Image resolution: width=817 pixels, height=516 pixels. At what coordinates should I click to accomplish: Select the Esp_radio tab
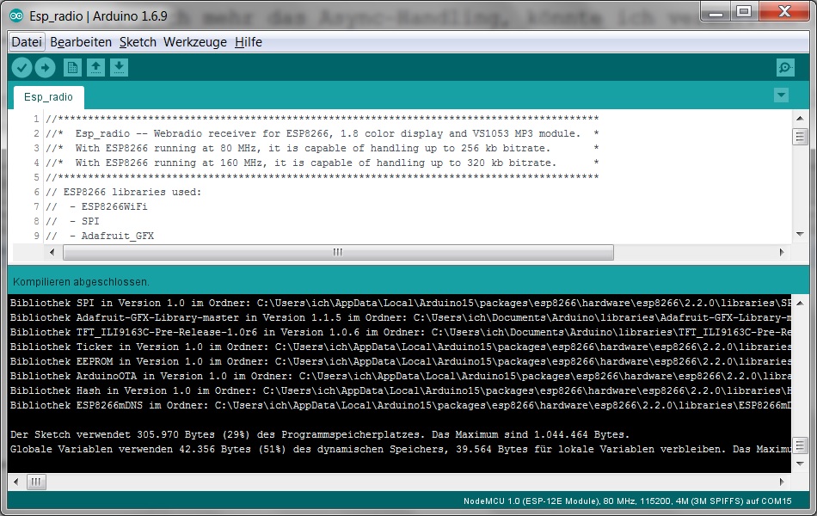48,97
